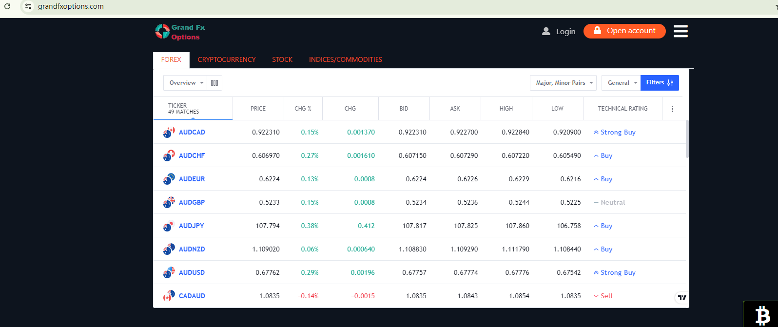Click the Login link
The height and width of the screenshot is (327, 778).
pyautogui.click(x=559, y=32)
